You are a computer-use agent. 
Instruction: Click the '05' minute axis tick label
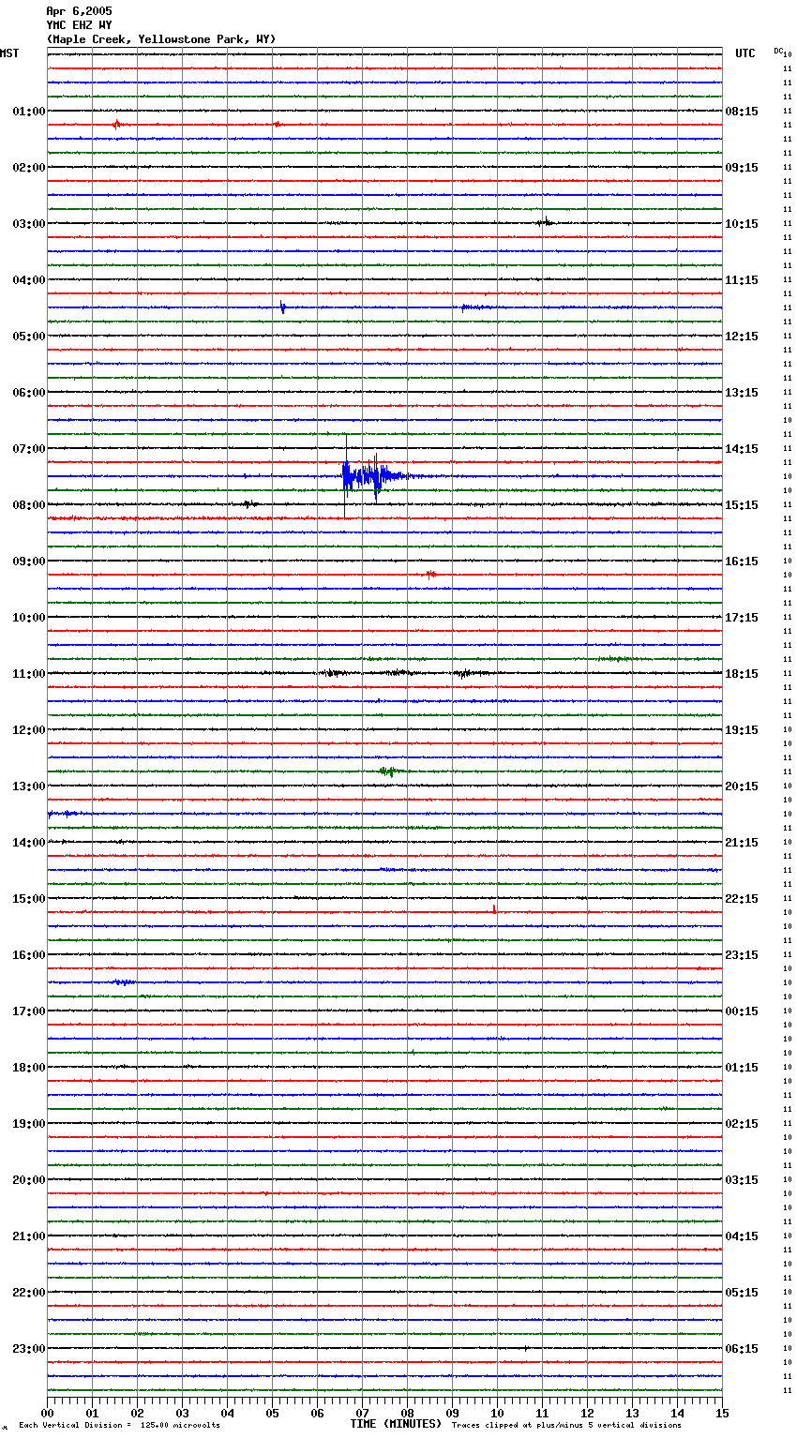coord(272,1412)
